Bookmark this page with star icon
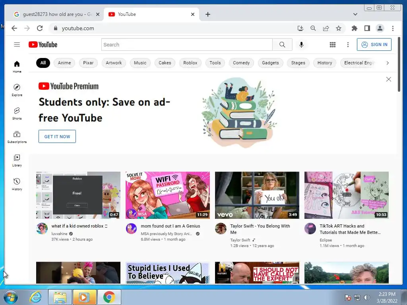The image size is (407, 305). tap(339, 28)
